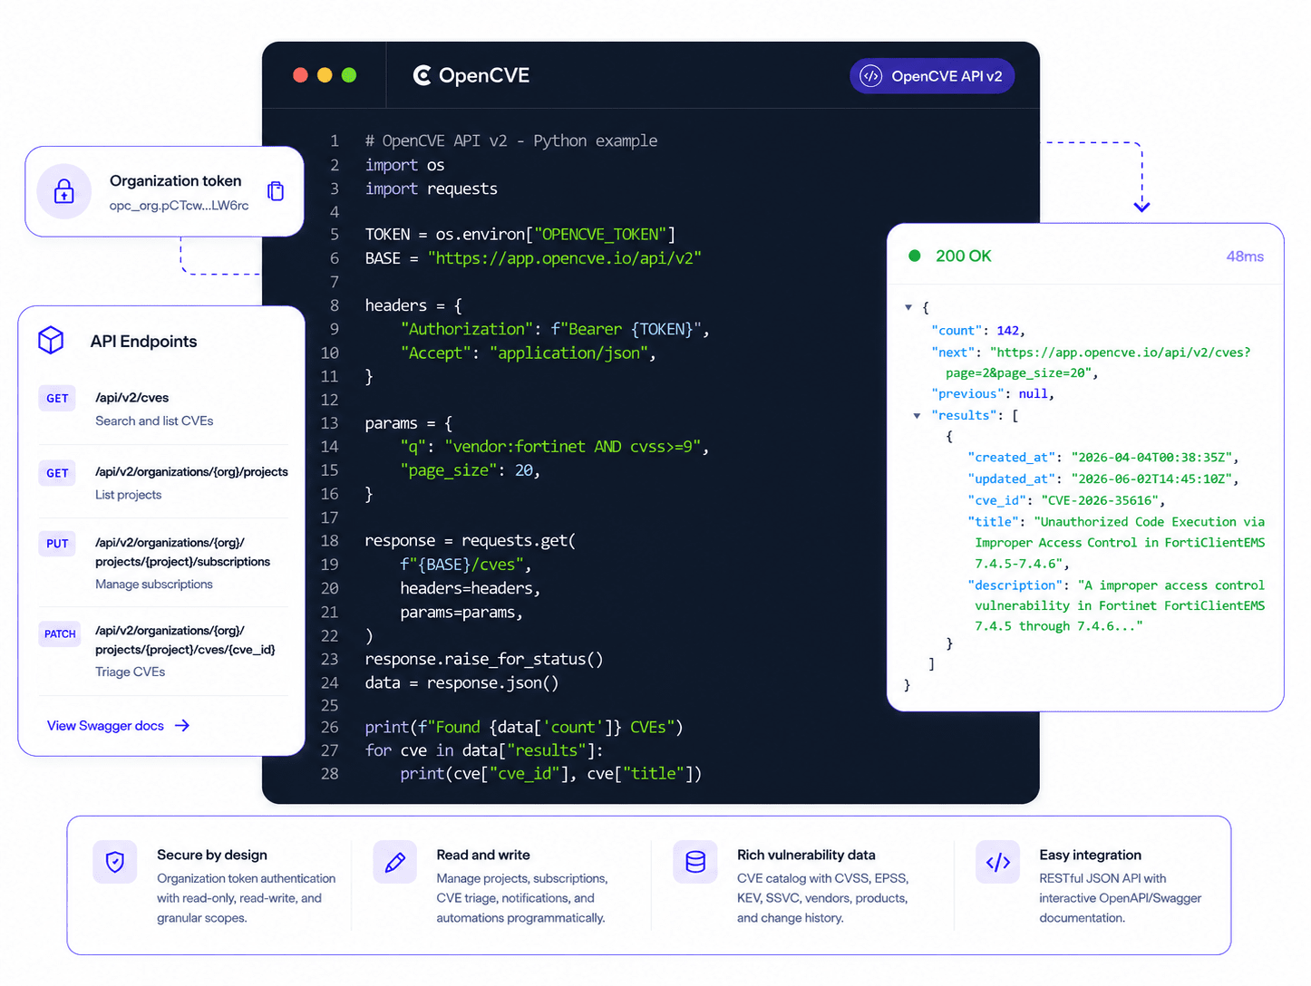Click the PATCH method badge
Screen dimensions: 1311x986
click(60, 633)
